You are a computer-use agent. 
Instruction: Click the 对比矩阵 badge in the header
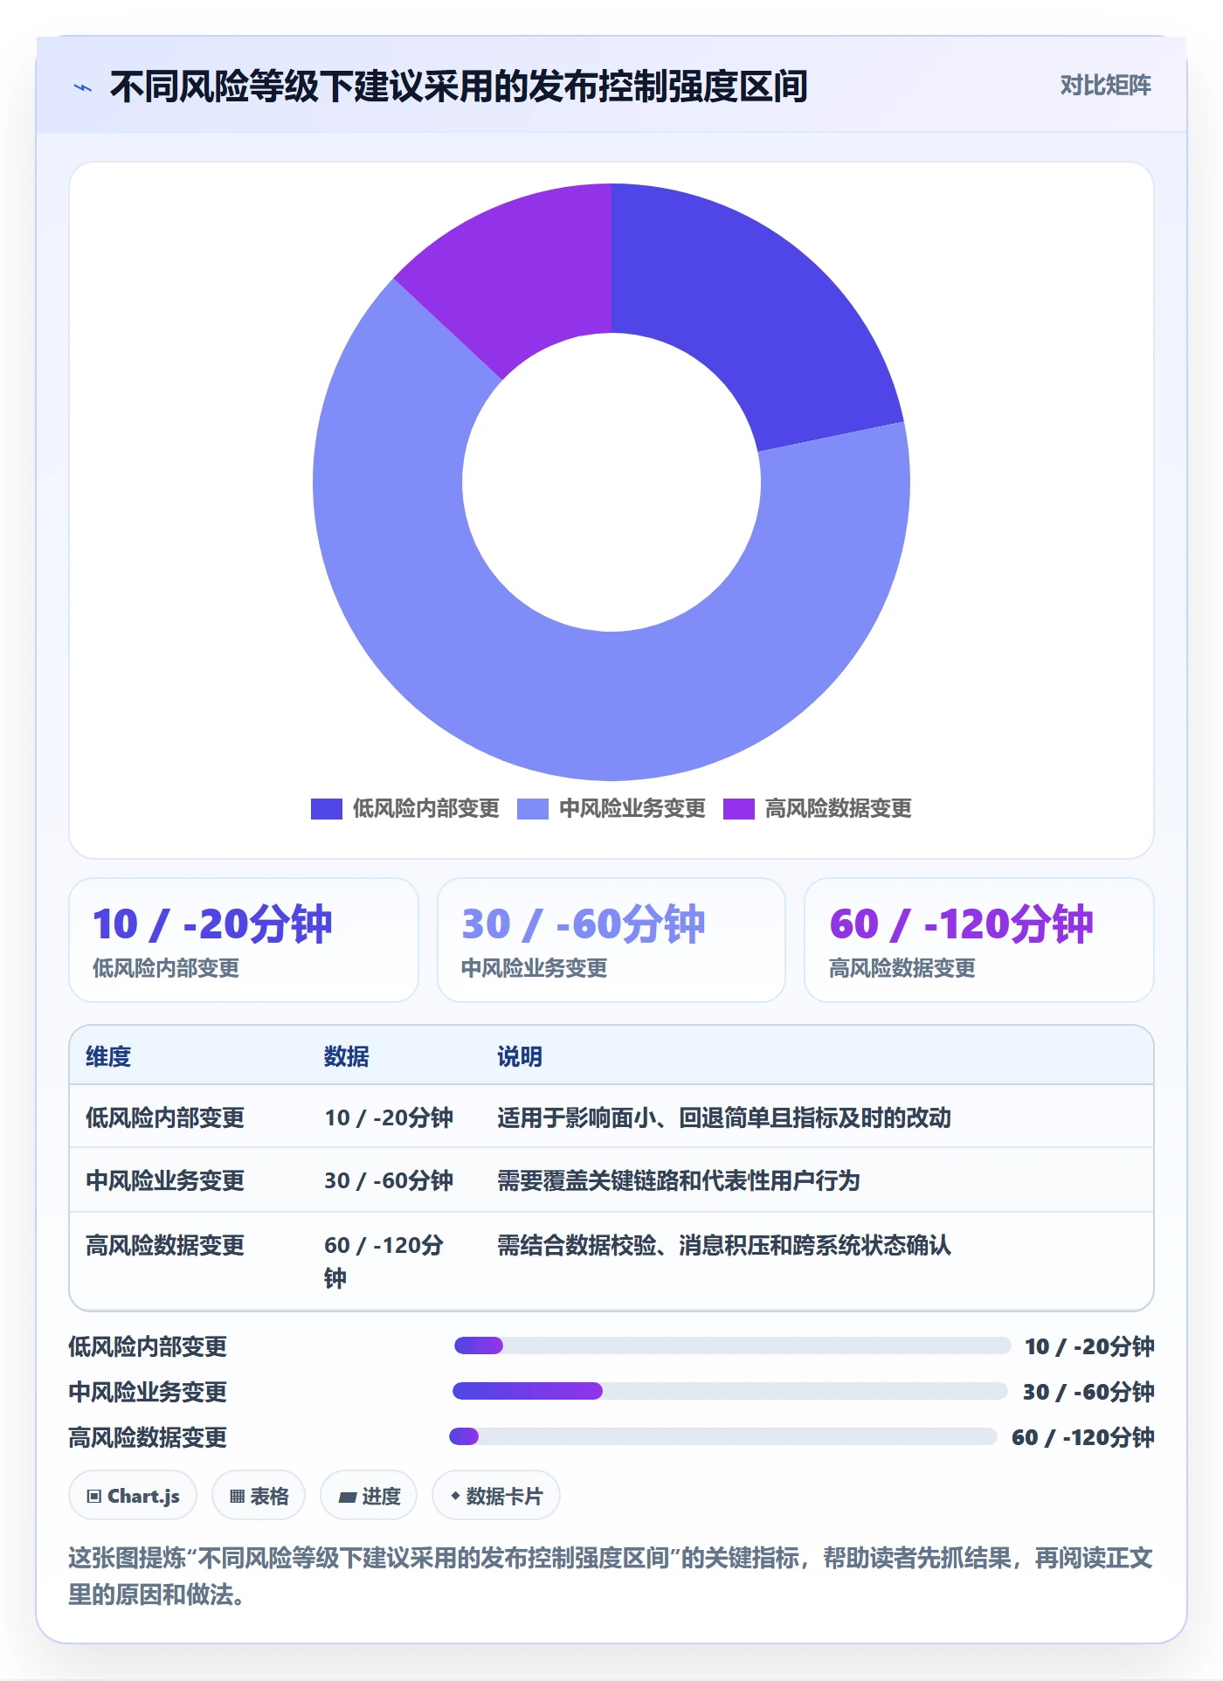click(x=1105, y=86)
